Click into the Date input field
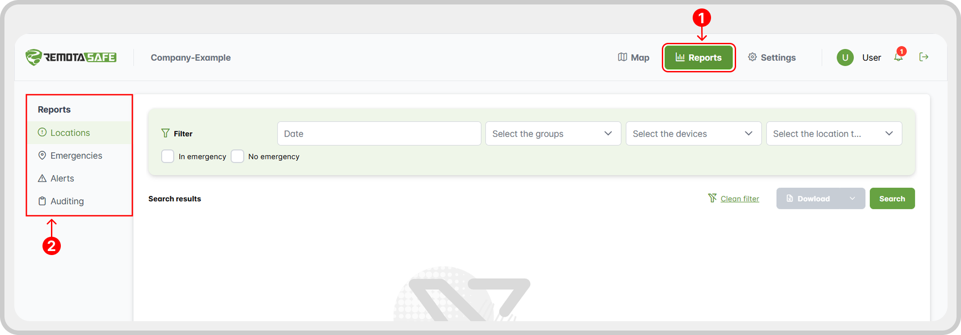This screenshot has height=335, width=961. tap(379, 134)
